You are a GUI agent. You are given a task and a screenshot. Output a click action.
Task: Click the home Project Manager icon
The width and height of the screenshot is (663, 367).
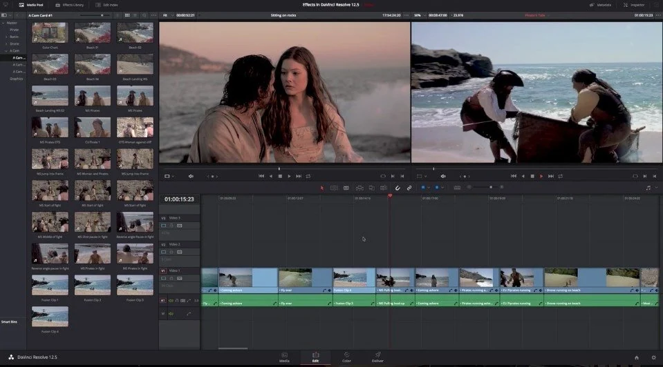[x=636, y=358]
